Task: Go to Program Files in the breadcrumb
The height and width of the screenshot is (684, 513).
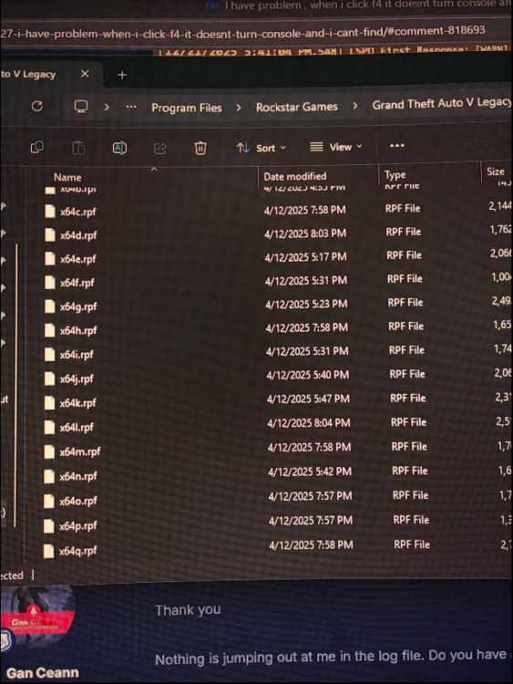Action: click(x=187, y=108)
